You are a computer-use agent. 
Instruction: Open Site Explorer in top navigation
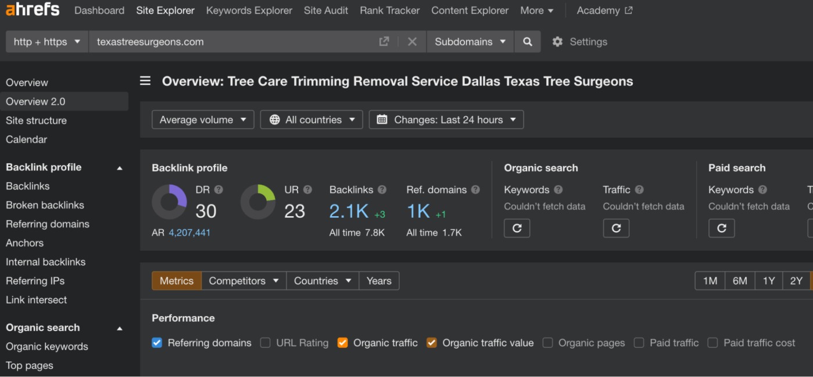coord(166,10)
